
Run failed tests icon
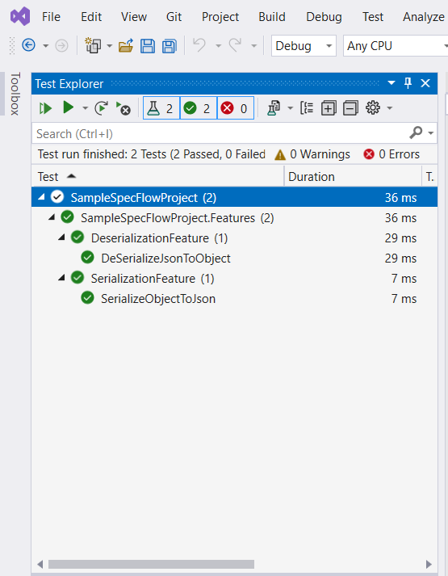(124, 108)
